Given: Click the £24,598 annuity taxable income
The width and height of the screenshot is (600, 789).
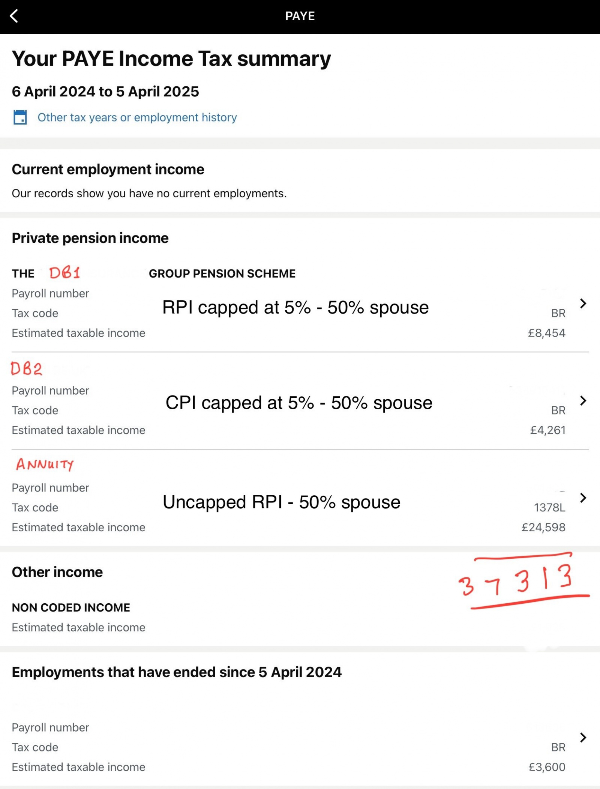Looking at the screenshot, I should click(543, 528).
